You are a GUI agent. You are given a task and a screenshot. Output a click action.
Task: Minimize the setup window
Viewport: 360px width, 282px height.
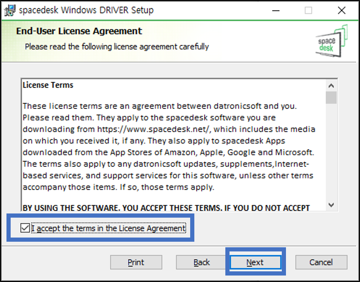point(276,10)
